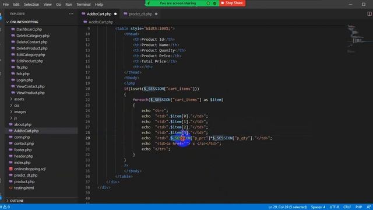Open hdr.php file
The image size is (373, 210).
click(x=23, y=74)
